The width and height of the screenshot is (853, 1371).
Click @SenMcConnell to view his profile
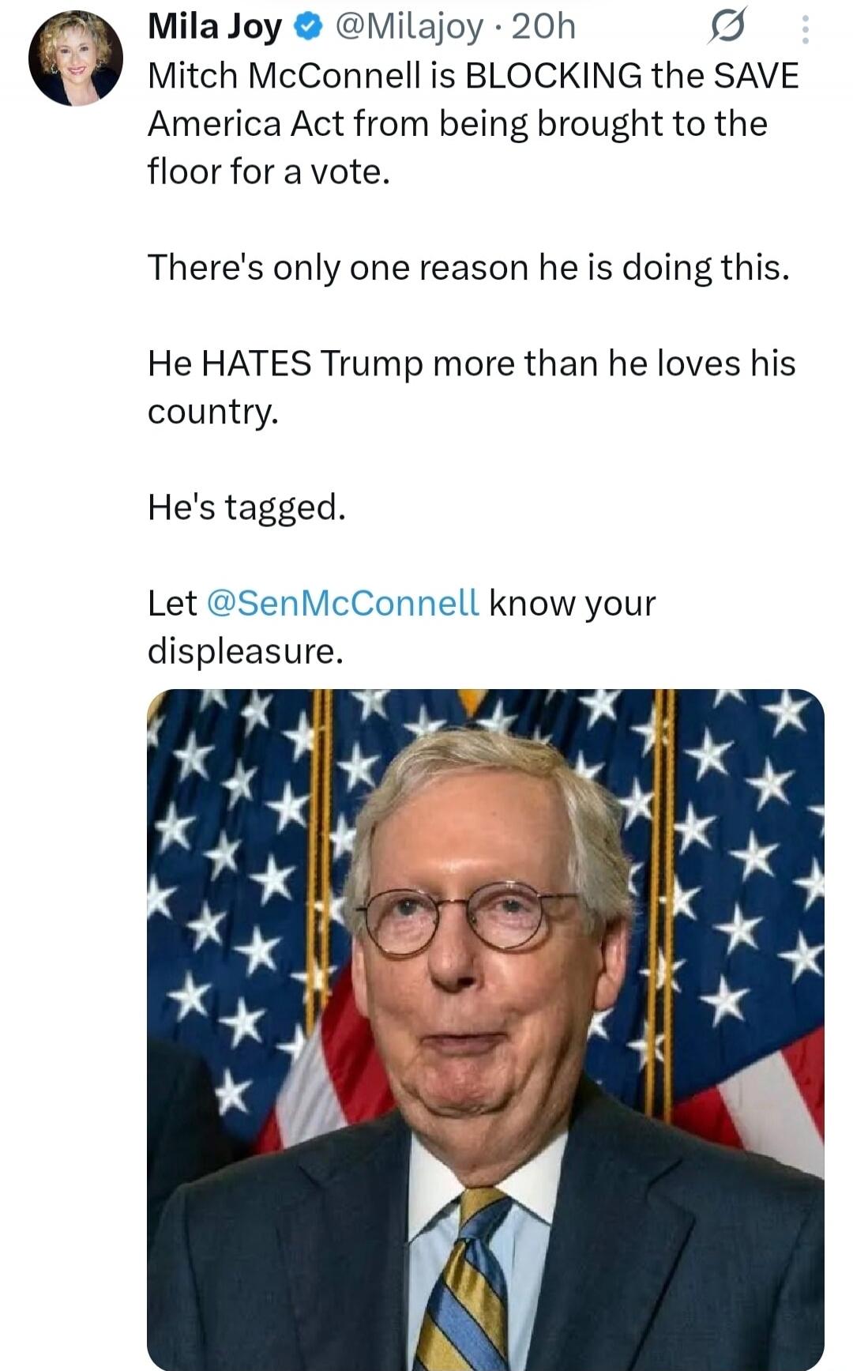click(344, 605)
